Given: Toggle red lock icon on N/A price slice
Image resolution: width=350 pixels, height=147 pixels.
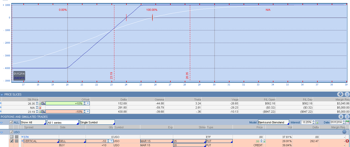Looking at the screenshot, I should coord(40,107).
